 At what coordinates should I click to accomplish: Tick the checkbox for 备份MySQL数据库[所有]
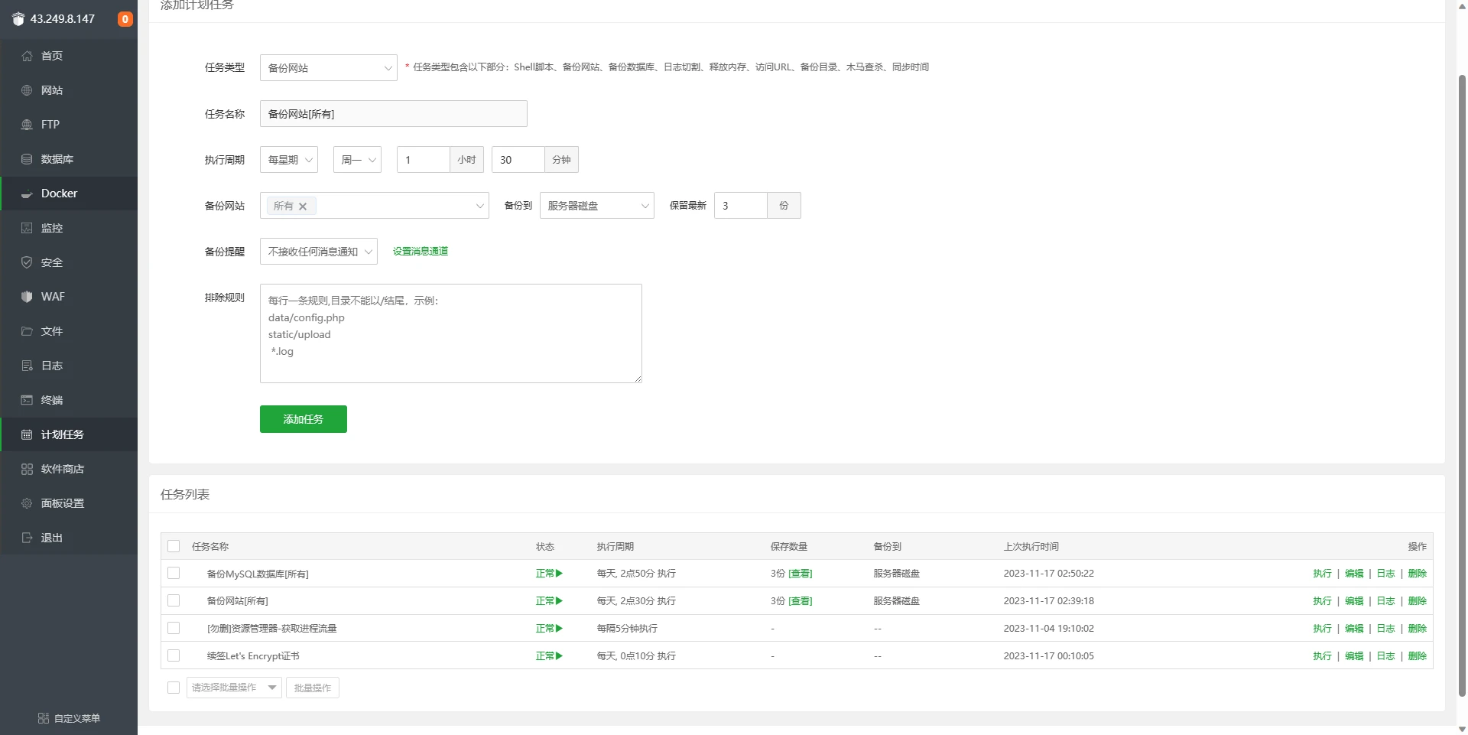[174, 573]
